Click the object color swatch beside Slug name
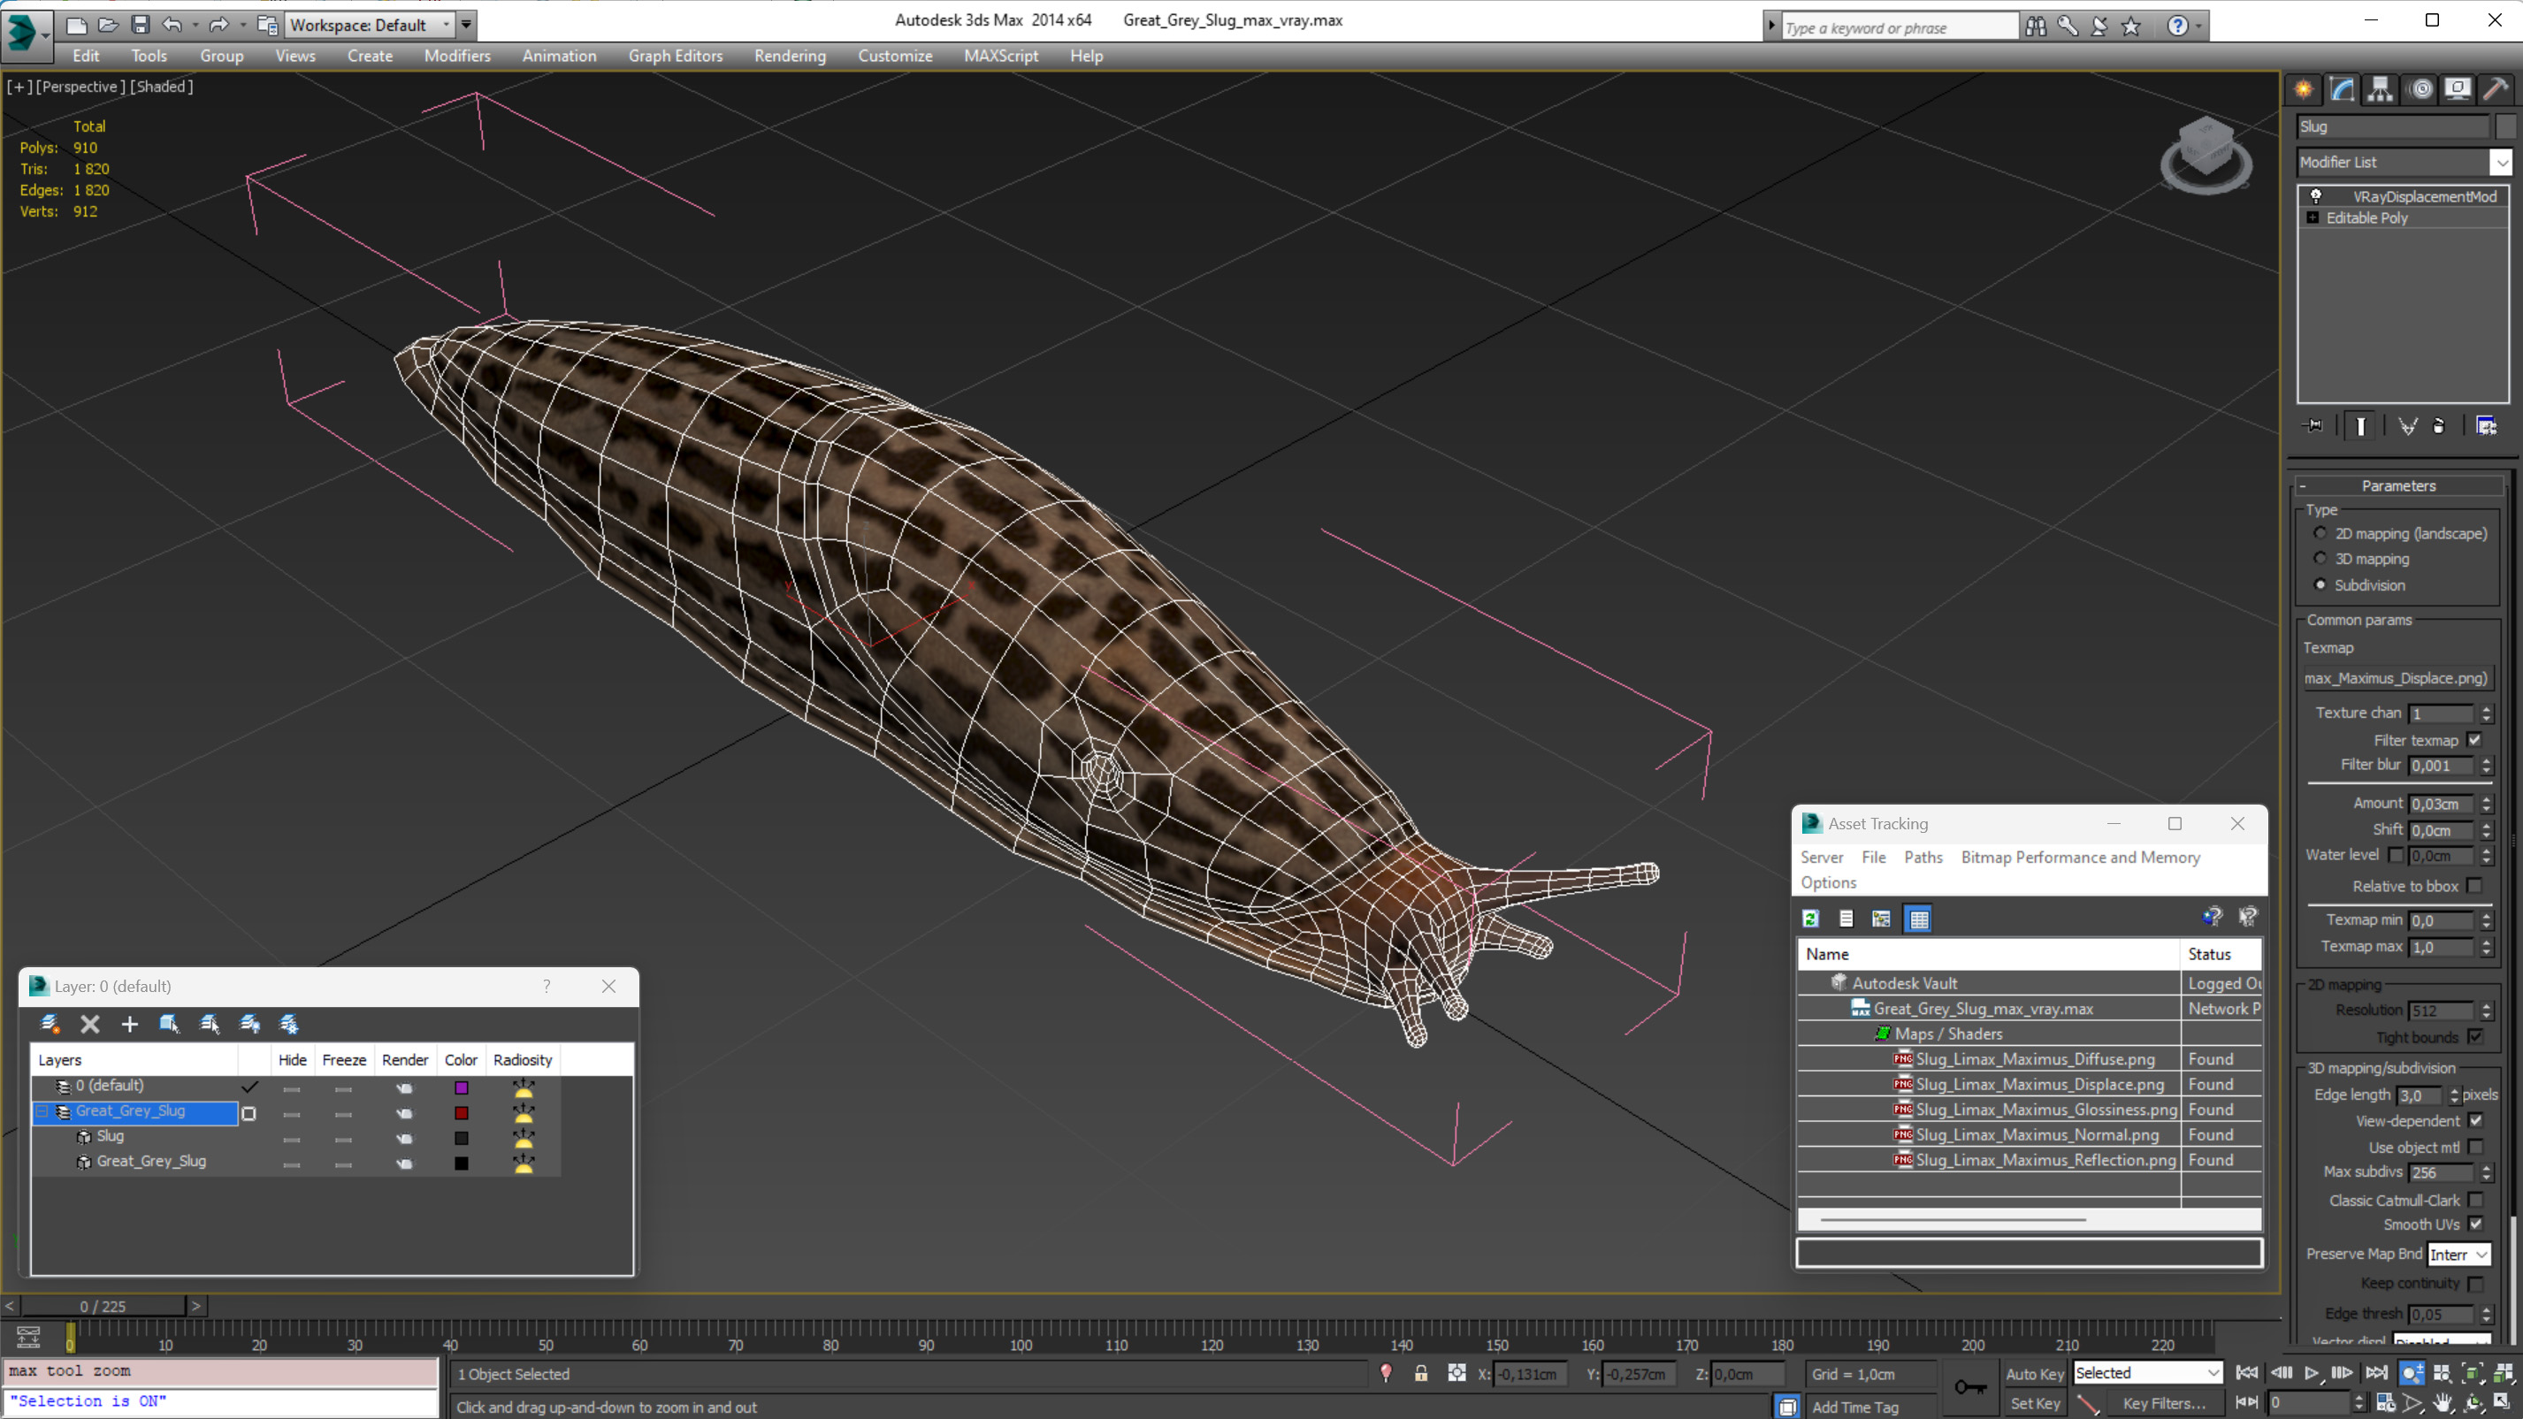 (x=2505, y=126)
